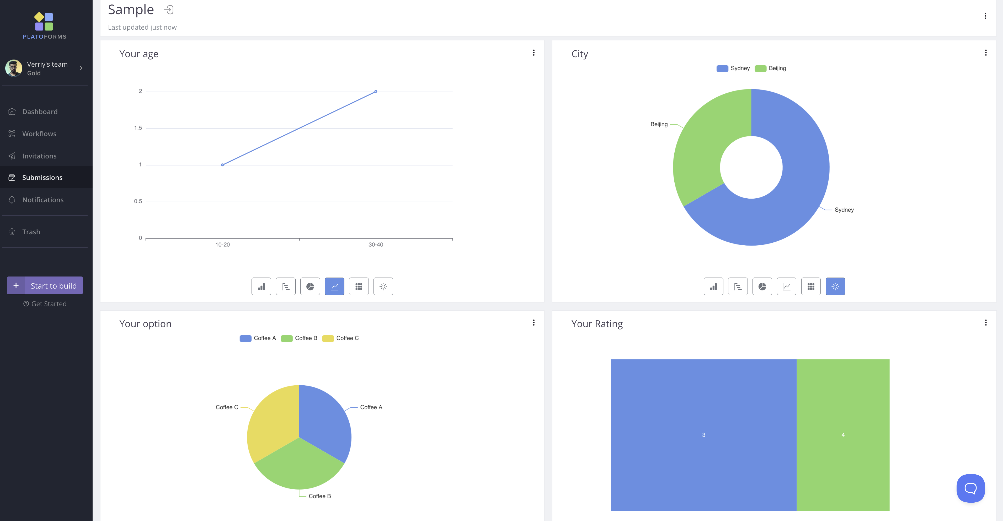Open the Your age card options menu
This screenshot has width=1003, height=521.
(x=533, y=52)
